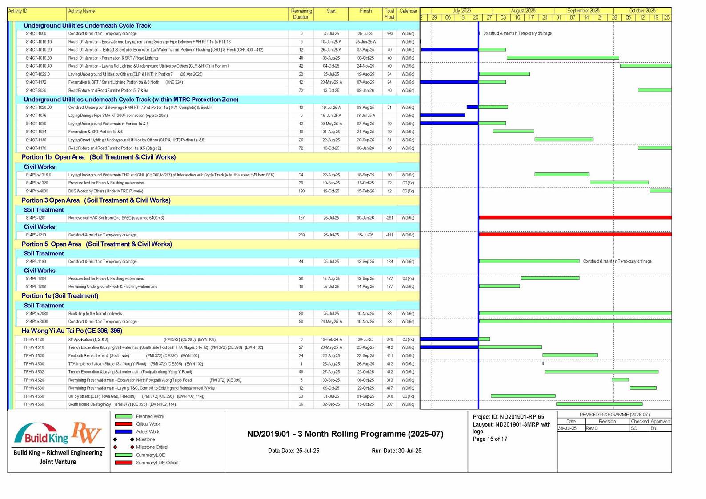The image size is (706, 499).
Task: Click 'Rev.0' in the revision table
Action: [x=592, y=429]
